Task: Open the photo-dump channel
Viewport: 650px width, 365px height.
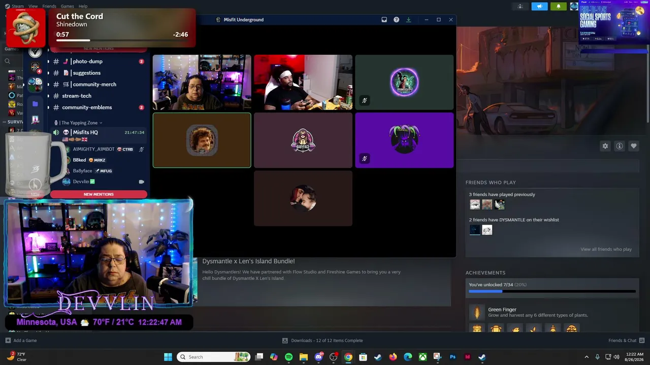Action: click(99, 61)
